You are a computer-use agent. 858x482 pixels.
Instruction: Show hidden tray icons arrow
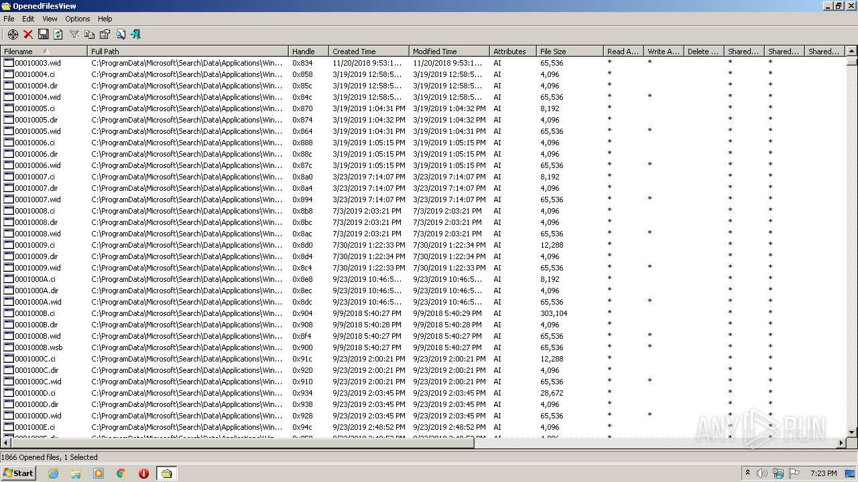pyautogui.click(x=747, y=473)
